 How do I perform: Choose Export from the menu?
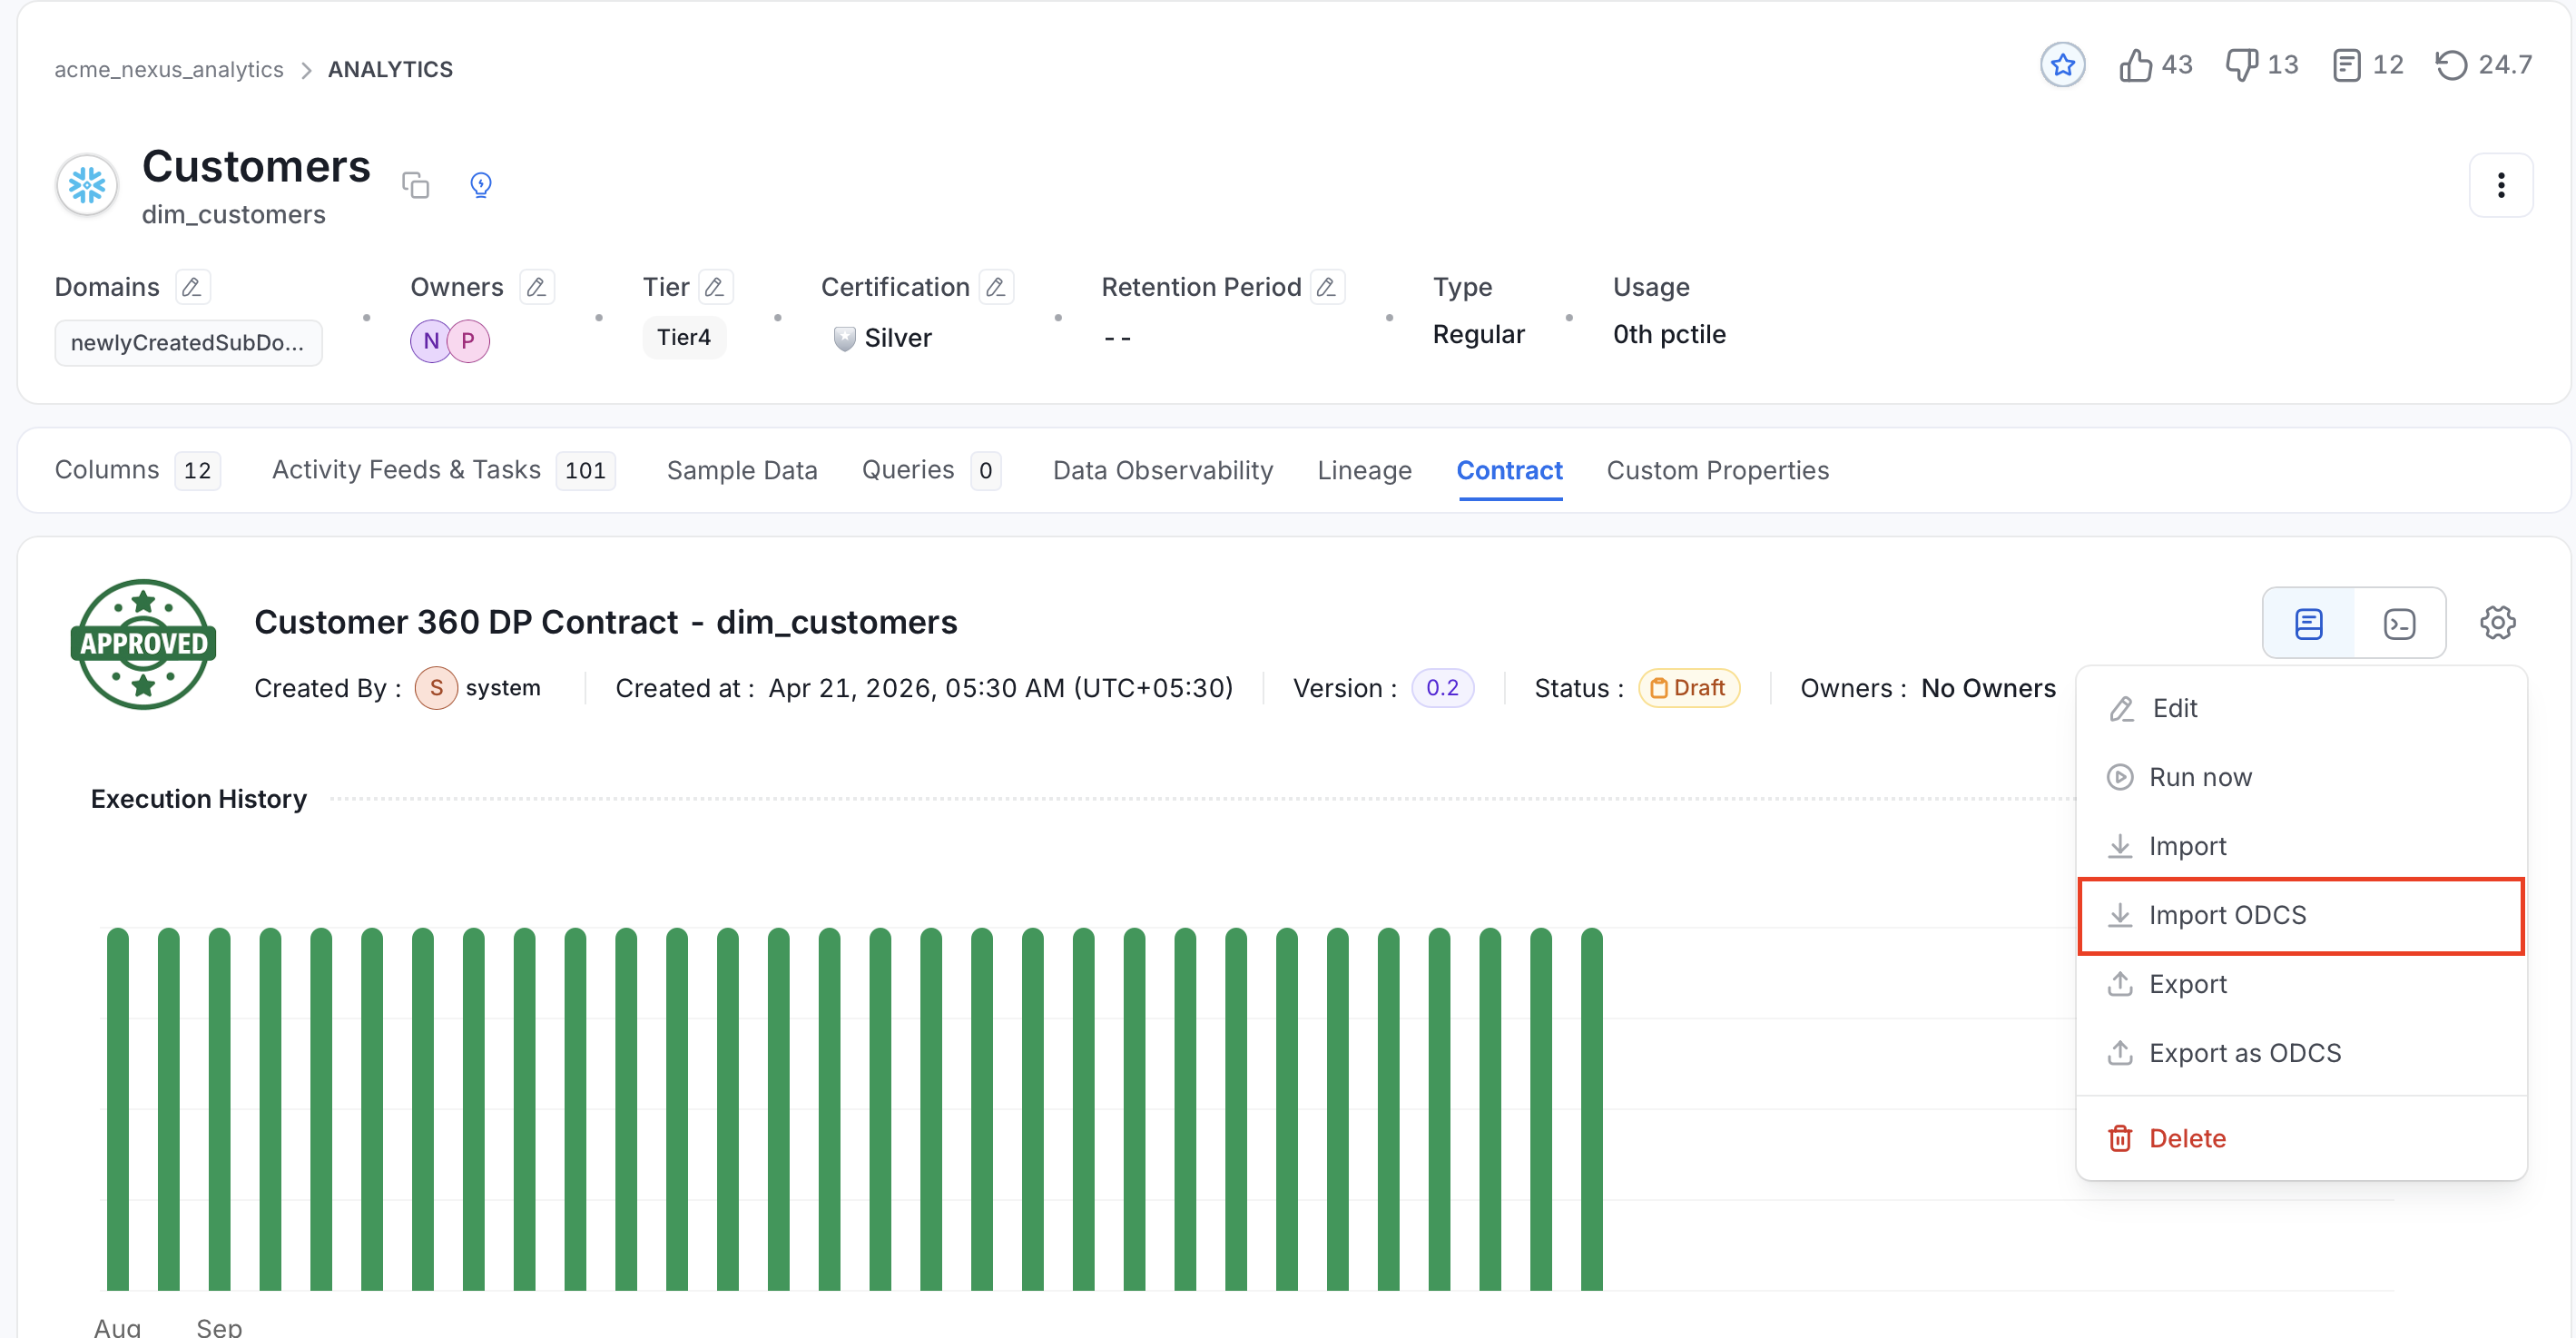(2300, 984)
